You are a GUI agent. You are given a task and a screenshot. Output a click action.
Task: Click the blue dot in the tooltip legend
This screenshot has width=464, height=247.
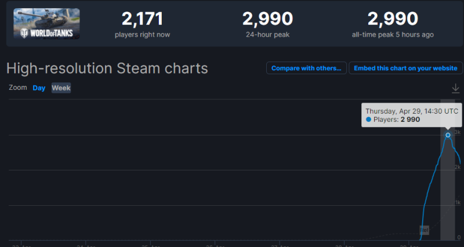click(368, 119)
